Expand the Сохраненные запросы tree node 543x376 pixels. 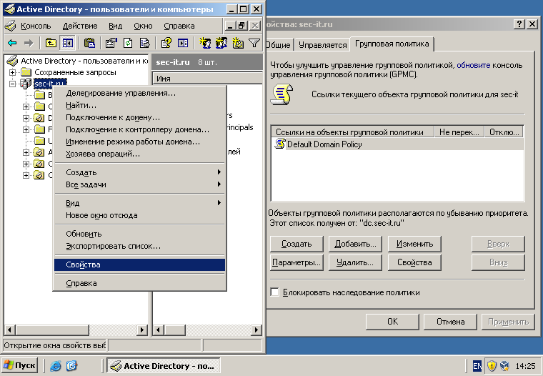click(x=12, y=72)
